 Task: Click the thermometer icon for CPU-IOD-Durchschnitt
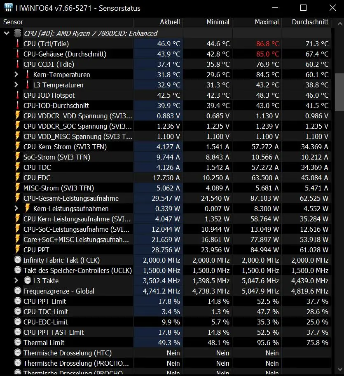pos(17,106)
